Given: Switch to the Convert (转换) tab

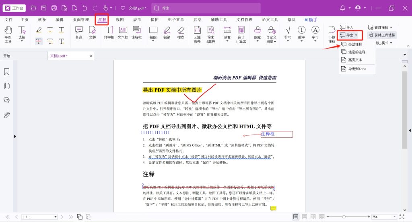Looking at the screenshot, I should click(x=42, y=20).
